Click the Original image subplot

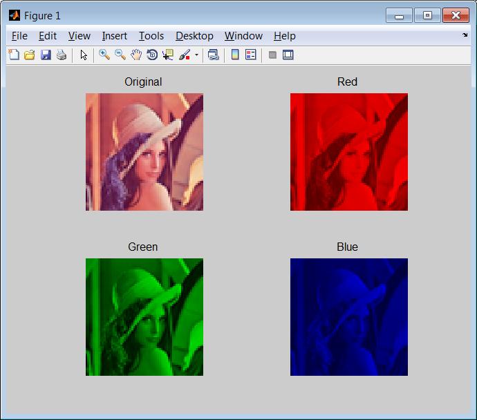coord(144,152)
